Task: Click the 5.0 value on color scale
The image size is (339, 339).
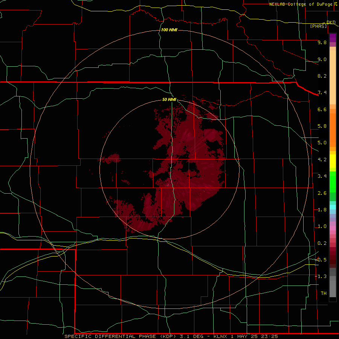Action: point(322,143)
